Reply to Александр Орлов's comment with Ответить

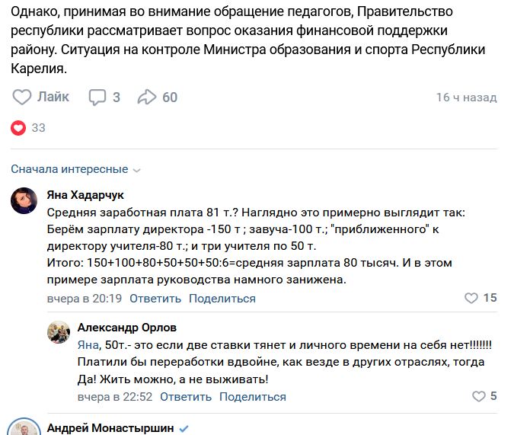(186, 397)
